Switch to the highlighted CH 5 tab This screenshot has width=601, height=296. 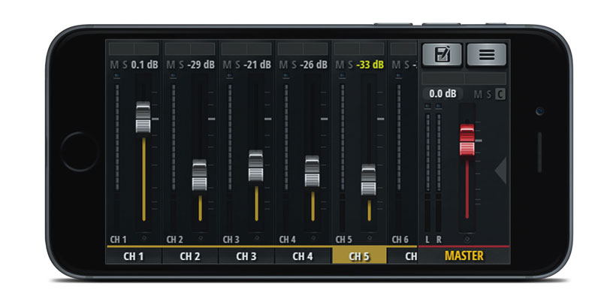tap(359, 255)
